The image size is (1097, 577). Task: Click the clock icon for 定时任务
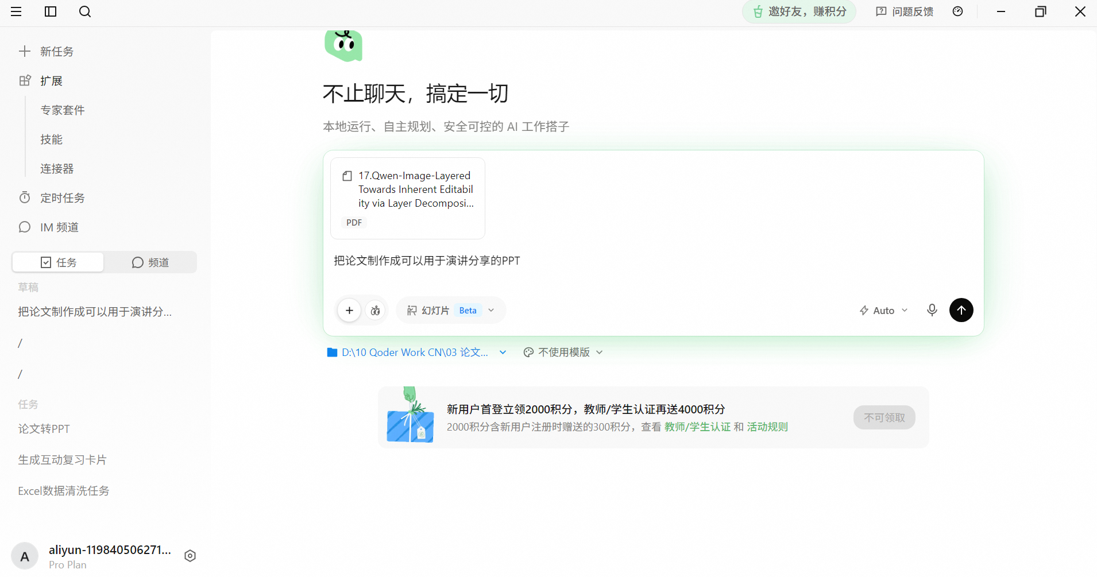click(x=25, y=198)
